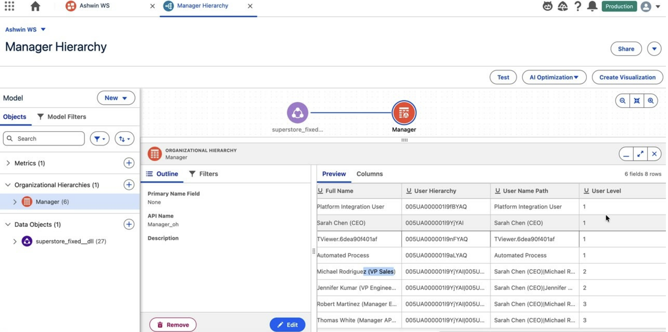
Task: Click Create Visualization
Action: [x=627, y=77]
